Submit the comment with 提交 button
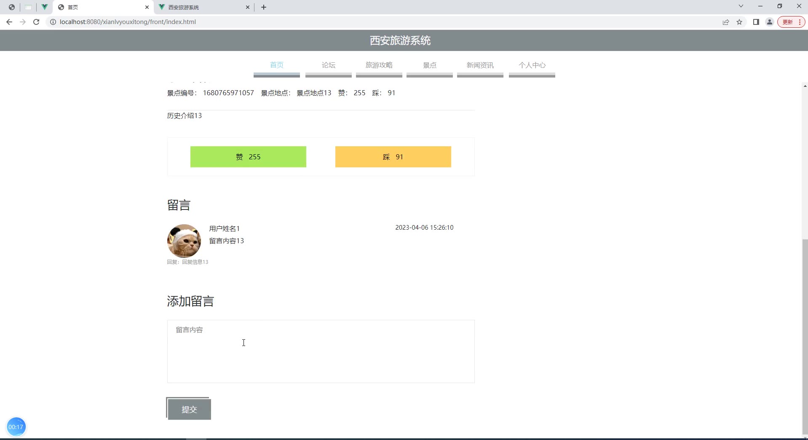The height and width of the screenshot is (440, 808). [189, 409]
